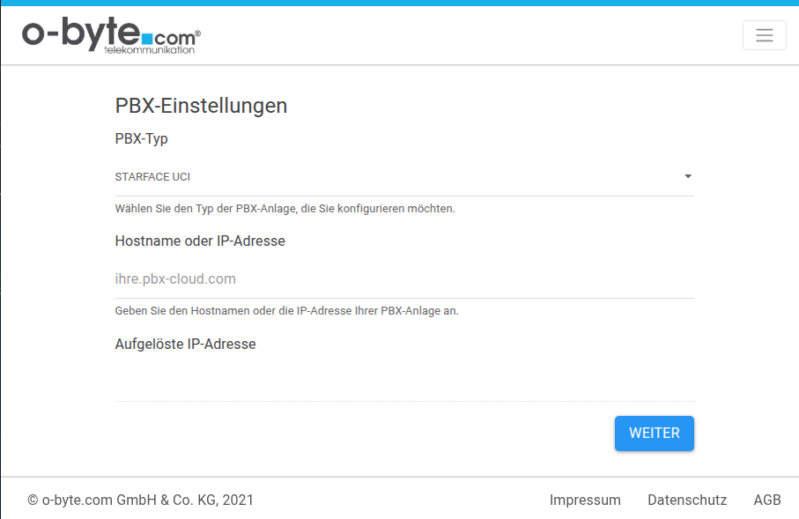
Task: Click the help text about choosing PBX type
Action: [x=285, y=209]
